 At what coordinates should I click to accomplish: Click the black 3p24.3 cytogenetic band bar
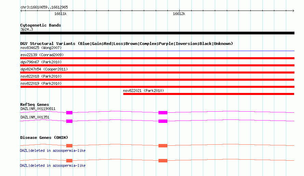coord(157,33)
